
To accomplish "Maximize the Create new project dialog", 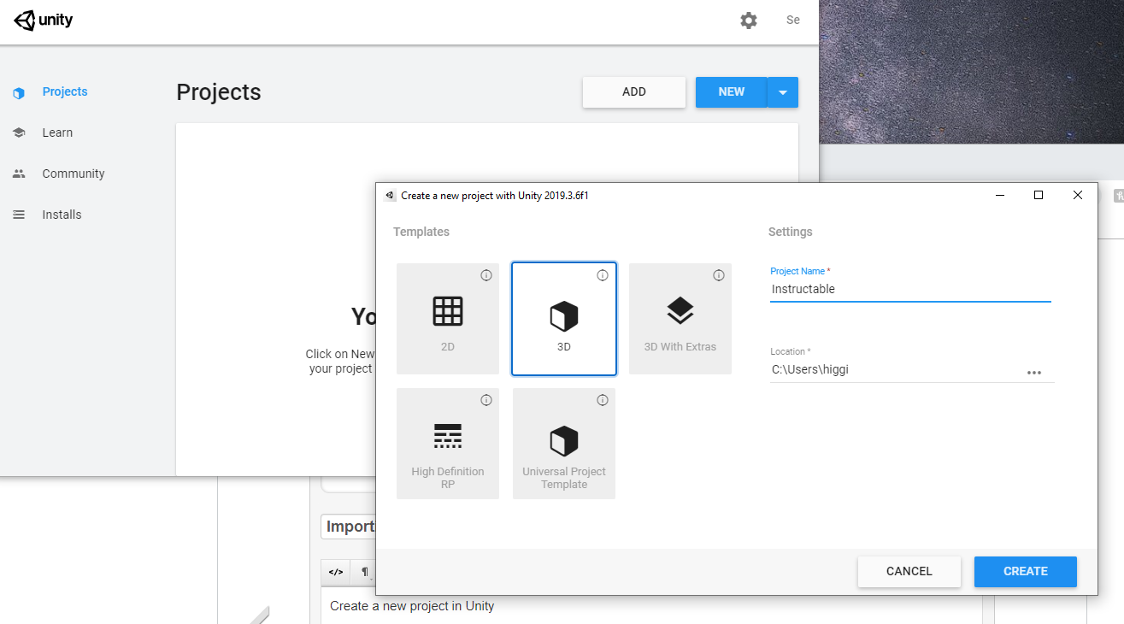I will coord(1039,196).
